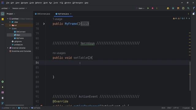Collapse the untitled project root
This screenshot has width=196, height=110.
[x=8, y=19]
